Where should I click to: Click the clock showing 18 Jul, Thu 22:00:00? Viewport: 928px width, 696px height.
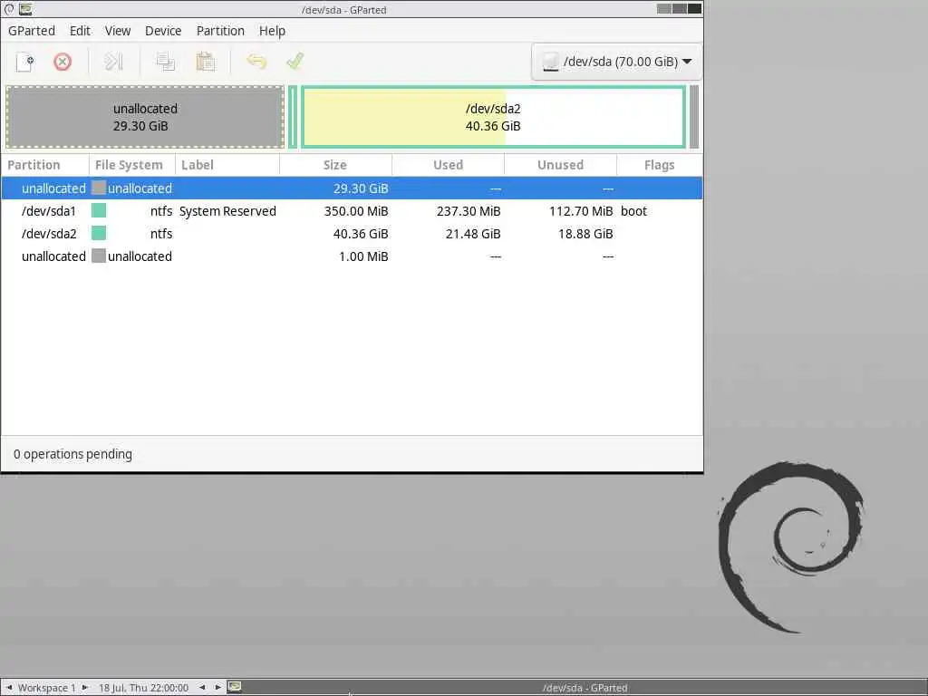[143, 688]
